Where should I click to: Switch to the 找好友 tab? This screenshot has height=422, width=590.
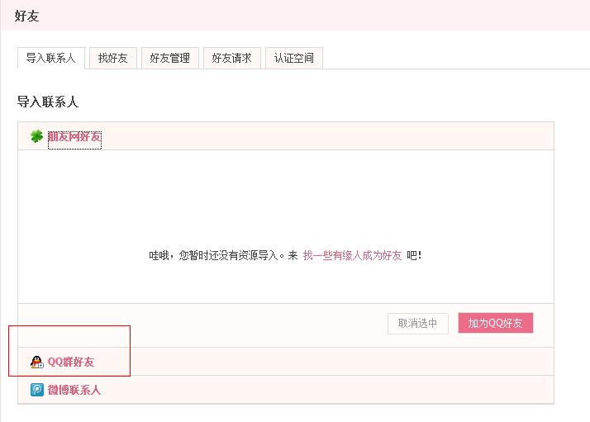(113, 59)
